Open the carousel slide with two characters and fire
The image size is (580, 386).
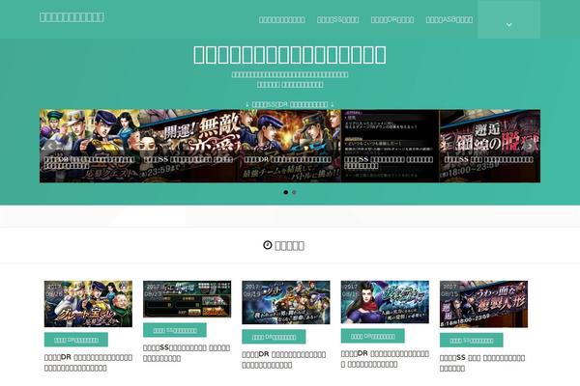[x=290, y=146]
